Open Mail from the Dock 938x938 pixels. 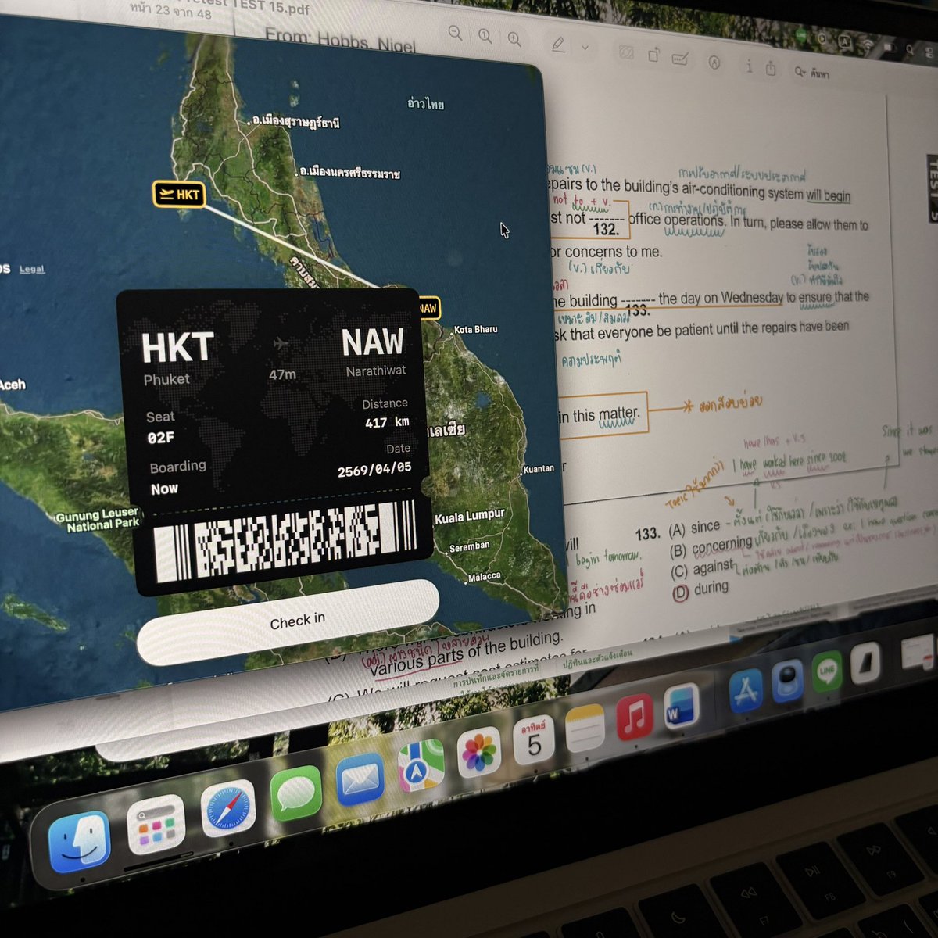point(360,779)
